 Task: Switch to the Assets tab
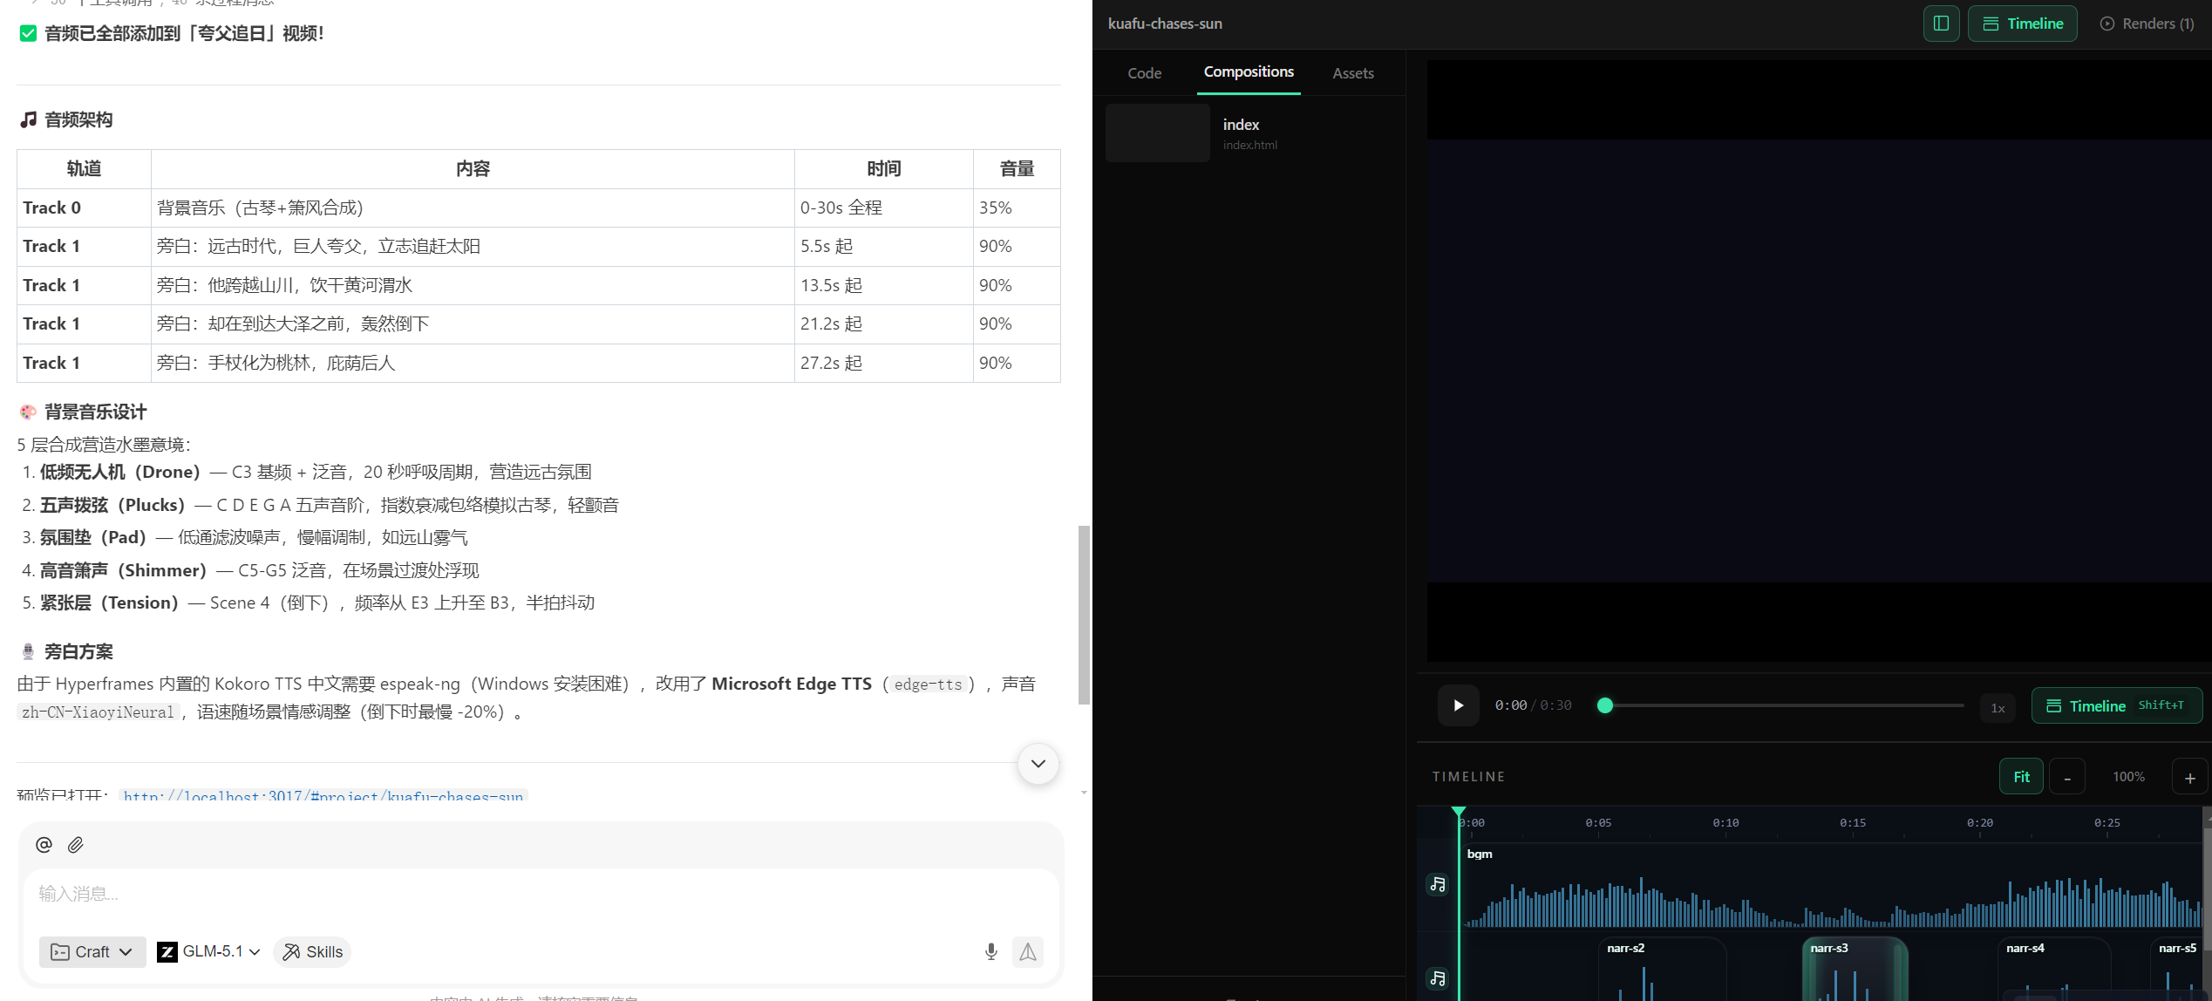(x=1352, y=73)
